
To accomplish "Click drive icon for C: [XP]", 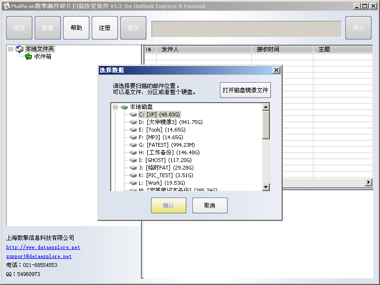I will [x=133, y=114].
